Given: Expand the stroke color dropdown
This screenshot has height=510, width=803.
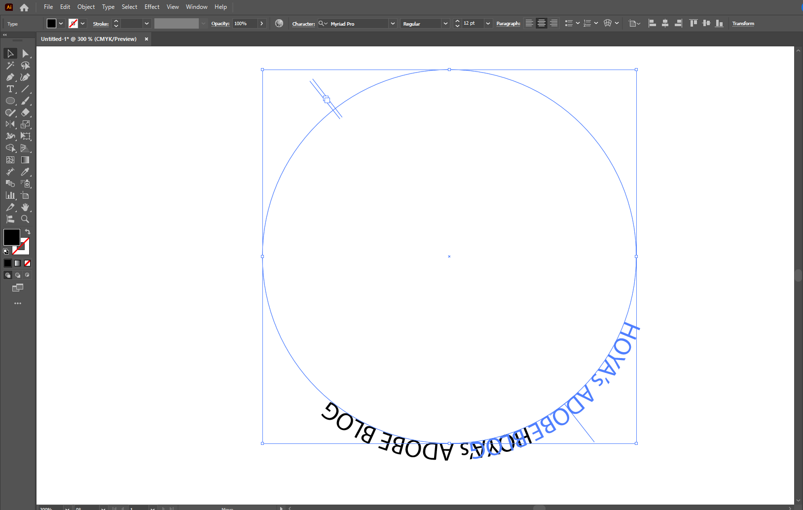Looking at the screenshot, I should pyautogui.click(x=82, y=23).
